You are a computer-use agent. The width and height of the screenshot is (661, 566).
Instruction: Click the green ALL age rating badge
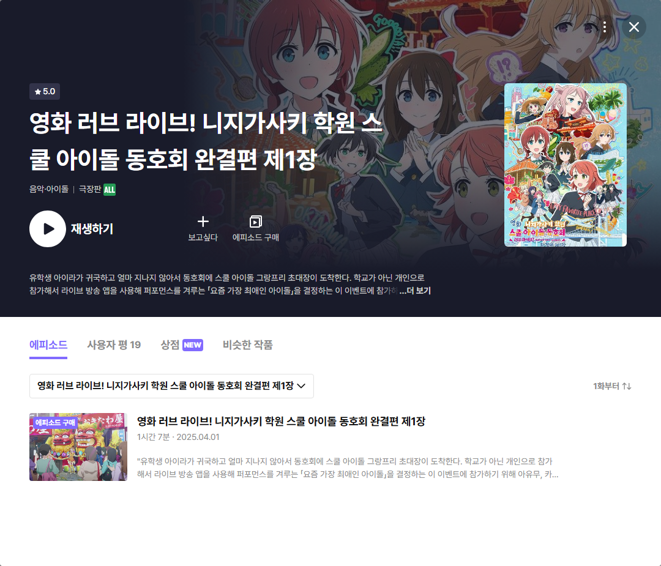click(x=110, y=190)
